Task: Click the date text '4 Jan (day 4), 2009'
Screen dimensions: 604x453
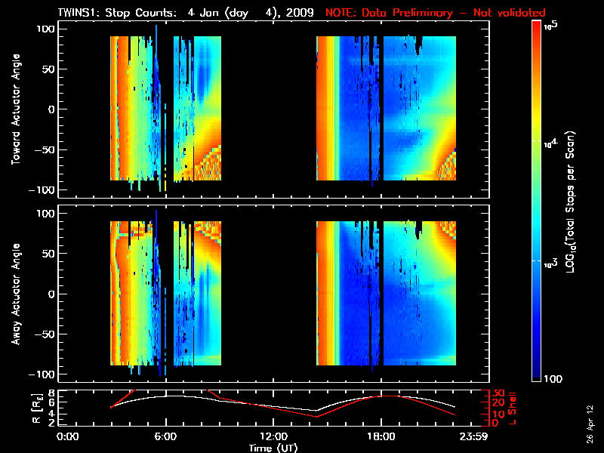Action: click(x=251, y=13)
